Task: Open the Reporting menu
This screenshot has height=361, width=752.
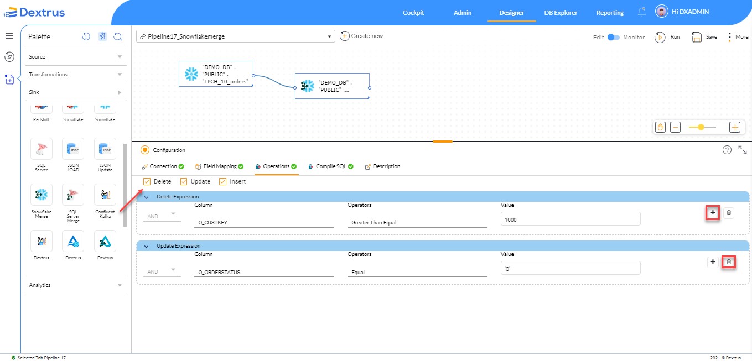Action: (610, 13)
